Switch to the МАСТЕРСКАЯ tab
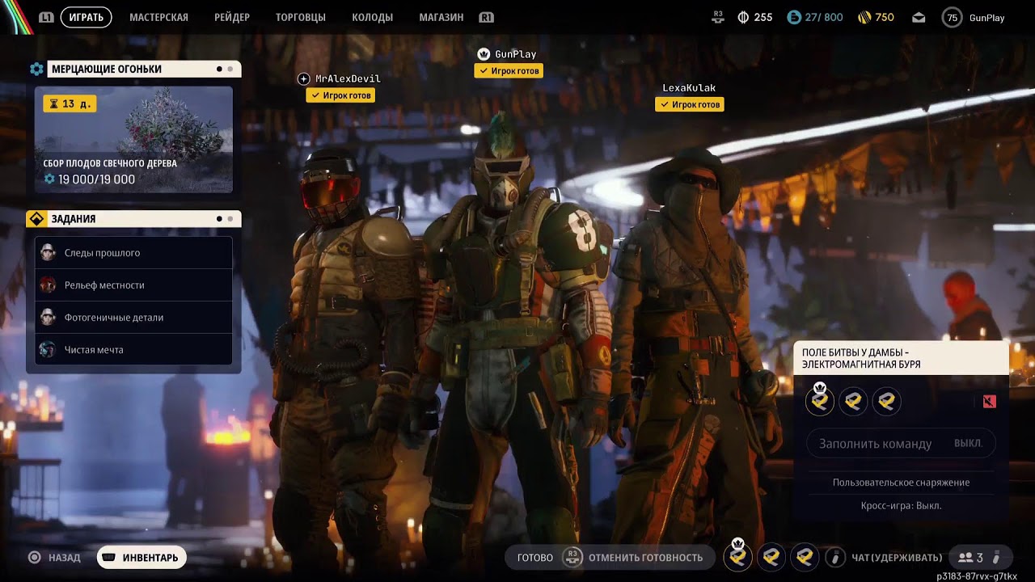The width and height of the screenshot is (1035, 582). 158,17
